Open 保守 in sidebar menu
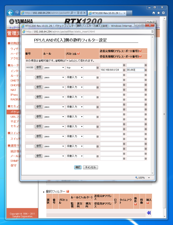This screenshot has height=225, width=173. point(14,165)
